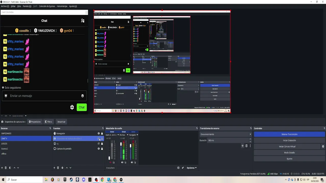Open advanced audio properties gear icon
This screenshot has height=183, width=326.
coord(183,168)
